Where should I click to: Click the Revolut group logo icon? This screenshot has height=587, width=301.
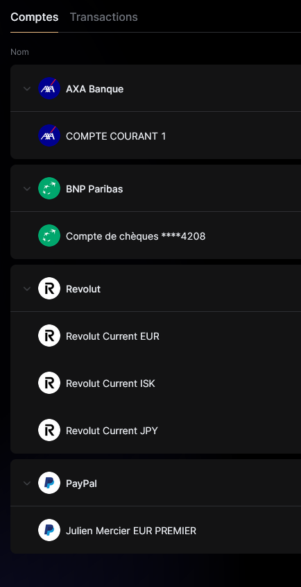49,288
